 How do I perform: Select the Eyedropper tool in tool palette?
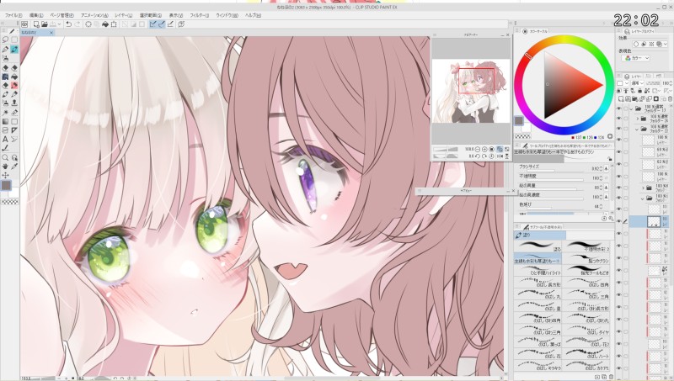tap(14, 166)
